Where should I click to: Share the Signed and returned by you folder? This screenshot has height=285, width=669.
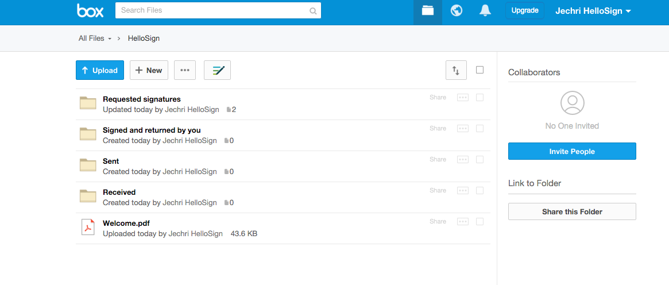pos(438,128)
